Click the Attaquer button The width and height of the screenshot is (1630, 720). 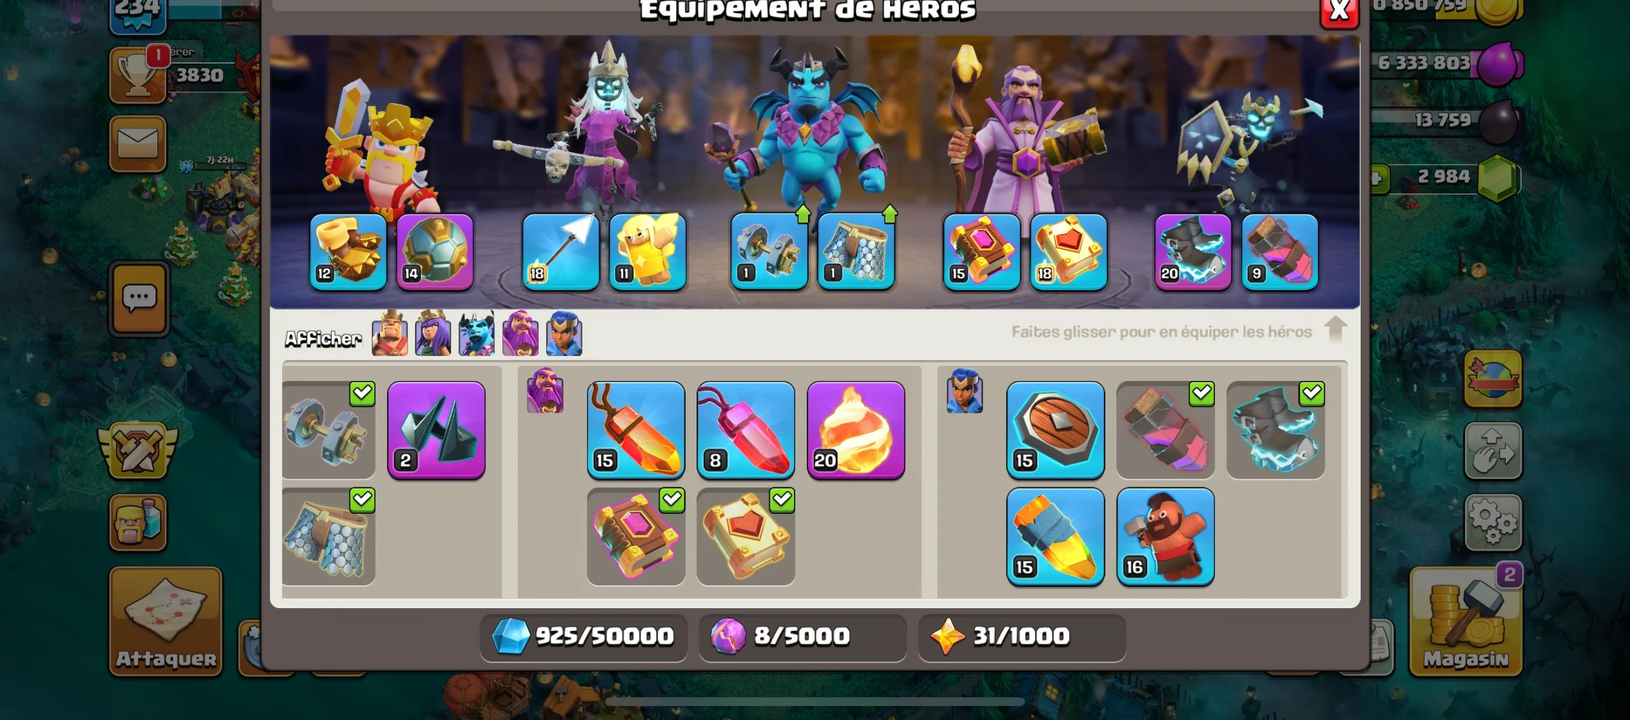pos(166,621)
